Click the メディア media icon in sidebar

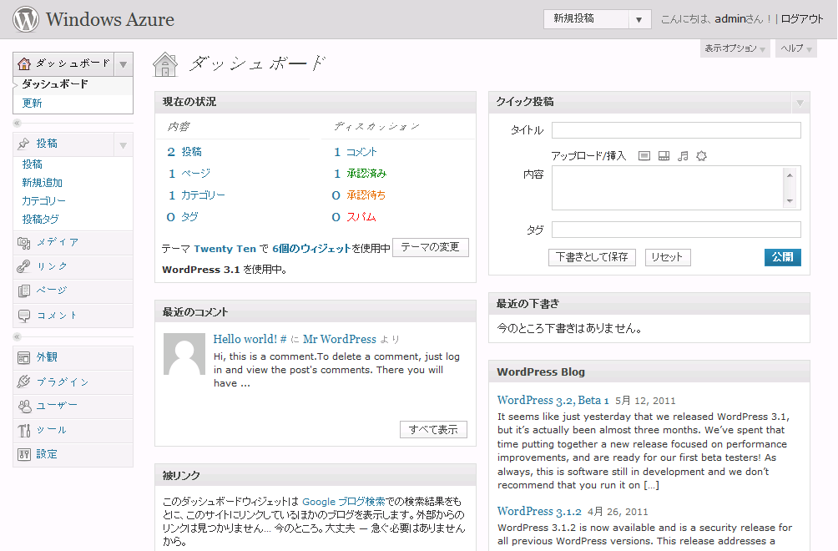coord(23,243)
